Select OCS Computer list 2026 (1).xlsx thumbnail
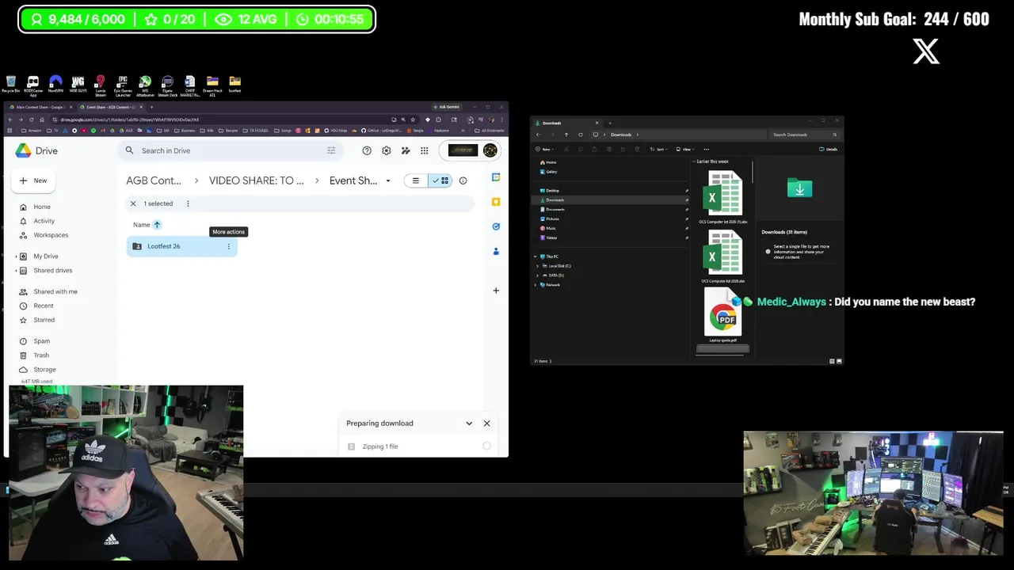1014x570 pixels. 722,196
